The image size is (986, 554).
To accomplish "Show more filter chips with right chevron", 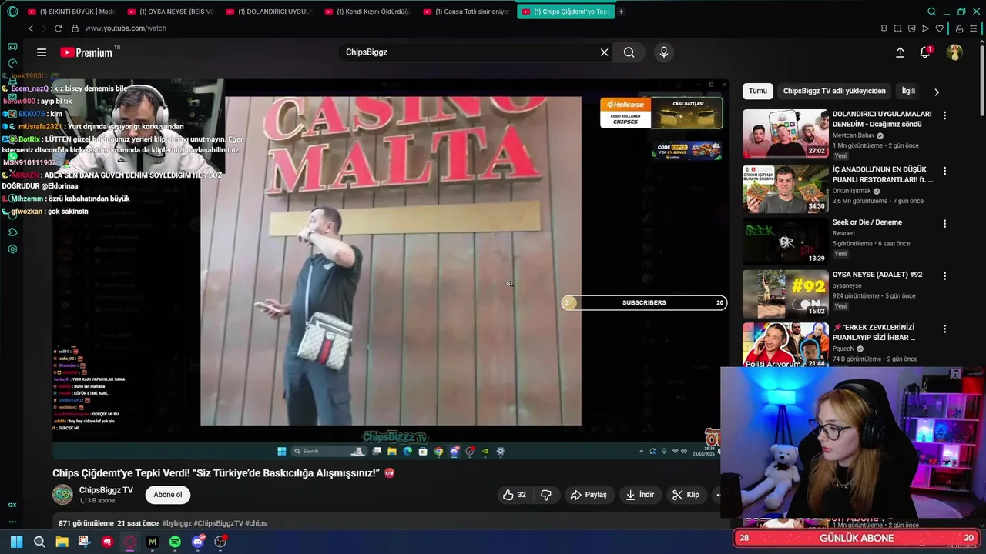I will (x=937, y=92).
